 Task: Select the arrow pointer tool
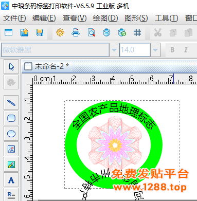tap(11, 67)
